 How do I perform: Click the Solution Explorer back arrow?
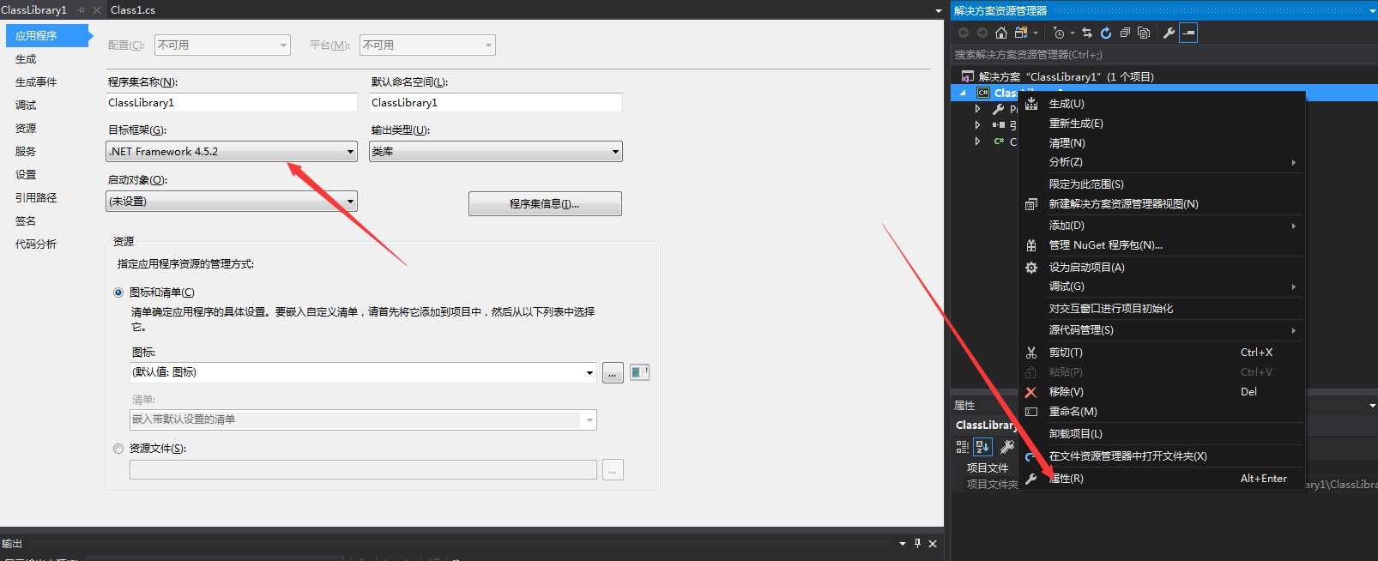pyautogui.click(x=964, y=33)
